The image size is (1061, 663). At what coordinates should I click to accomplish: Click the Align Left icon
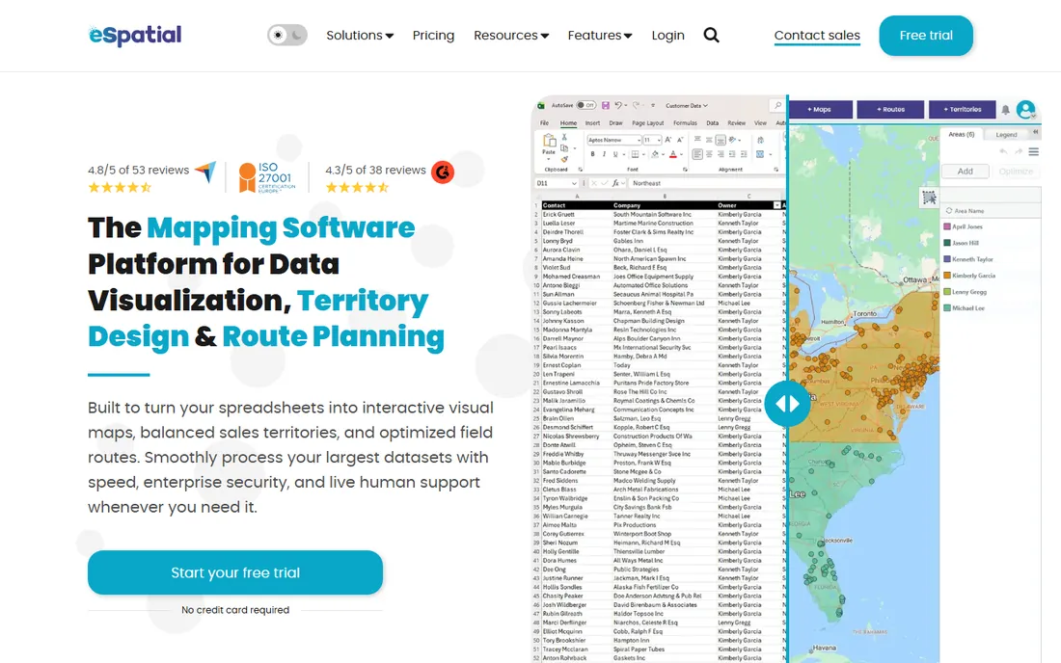(x=697, y=154)
